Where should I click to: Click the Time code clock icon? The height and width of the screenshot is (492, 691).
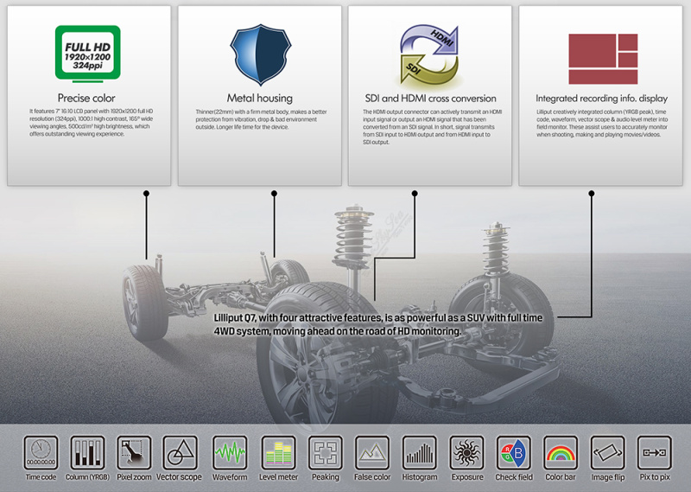[x=40, y=452]
